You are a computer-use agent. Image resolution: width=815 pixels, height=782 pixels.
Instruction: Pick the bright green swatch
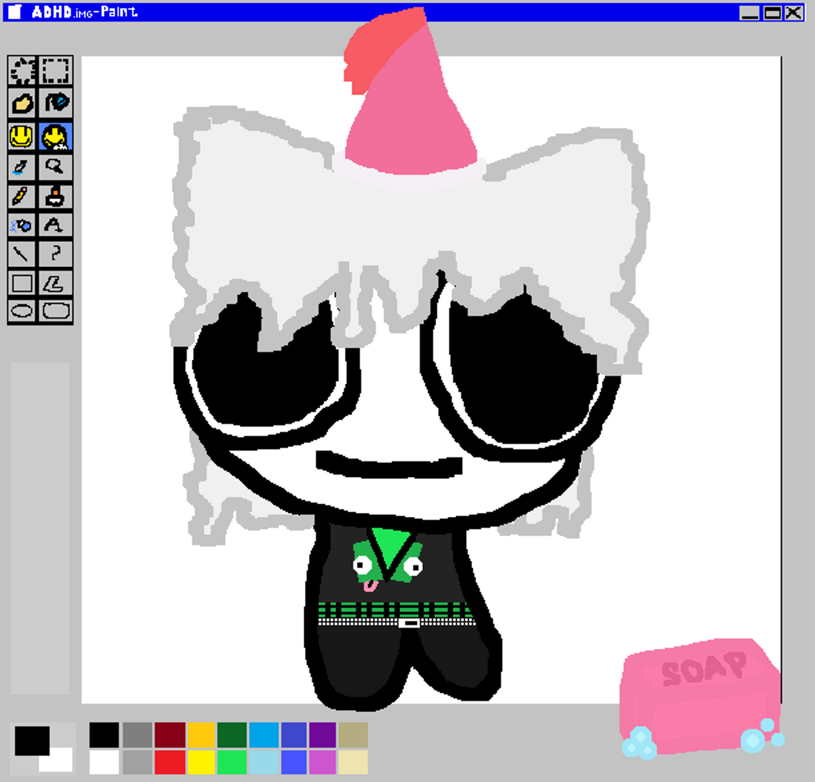(x=232, y=762)
